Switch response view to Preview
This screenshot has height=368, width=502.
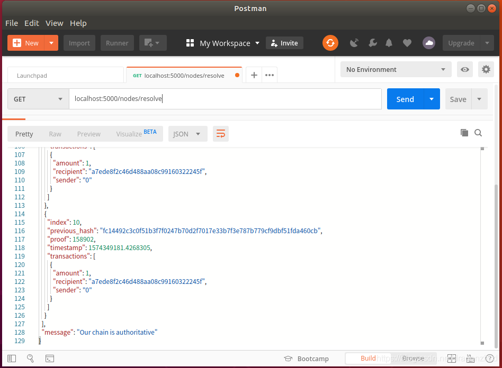pos(88,134)
